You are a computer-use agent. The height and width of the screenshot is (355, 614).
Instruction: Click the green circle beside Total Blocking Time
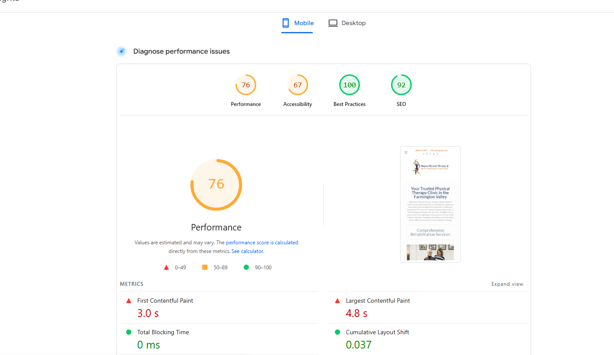click(x=129, y=332)
